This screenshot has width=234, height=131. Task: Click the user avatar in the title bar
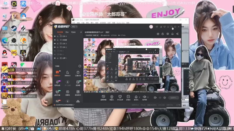[151, 27]
